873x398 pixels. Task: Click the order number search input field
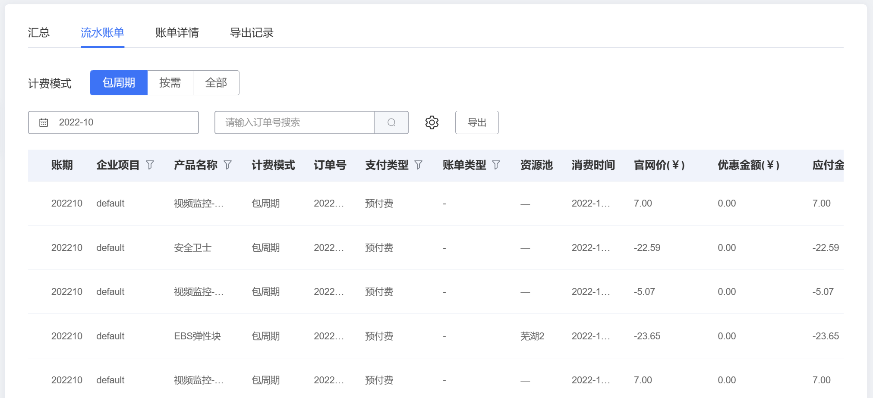pos(294,122)
